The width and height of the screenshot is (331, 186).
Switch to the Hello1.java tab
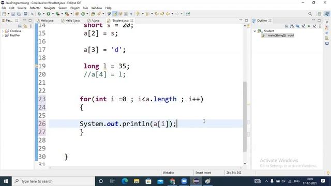pyautogui.click(x=70, y=21)
